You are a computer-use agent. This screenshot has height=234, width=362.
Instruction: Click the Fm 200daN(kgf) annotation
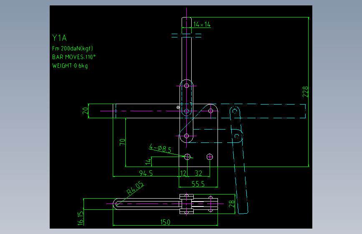(x=73, y=49)
